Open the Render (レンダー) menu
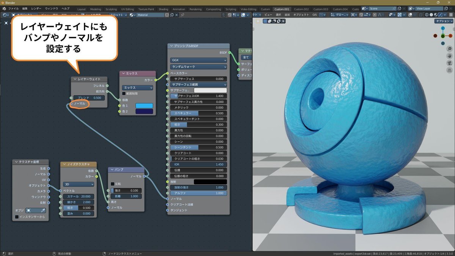455x256 pixels. (36, 8)
